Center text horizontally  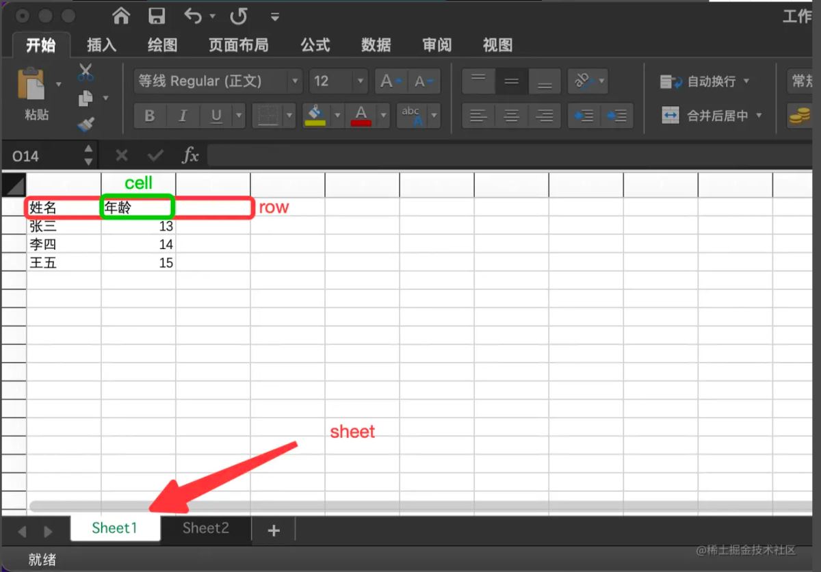512,116
